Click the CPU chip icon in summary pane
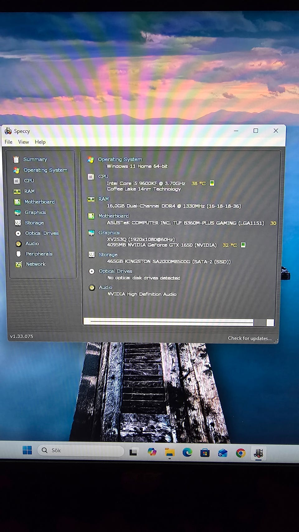Viewport: 299px width, 532px height. (91, 177)
